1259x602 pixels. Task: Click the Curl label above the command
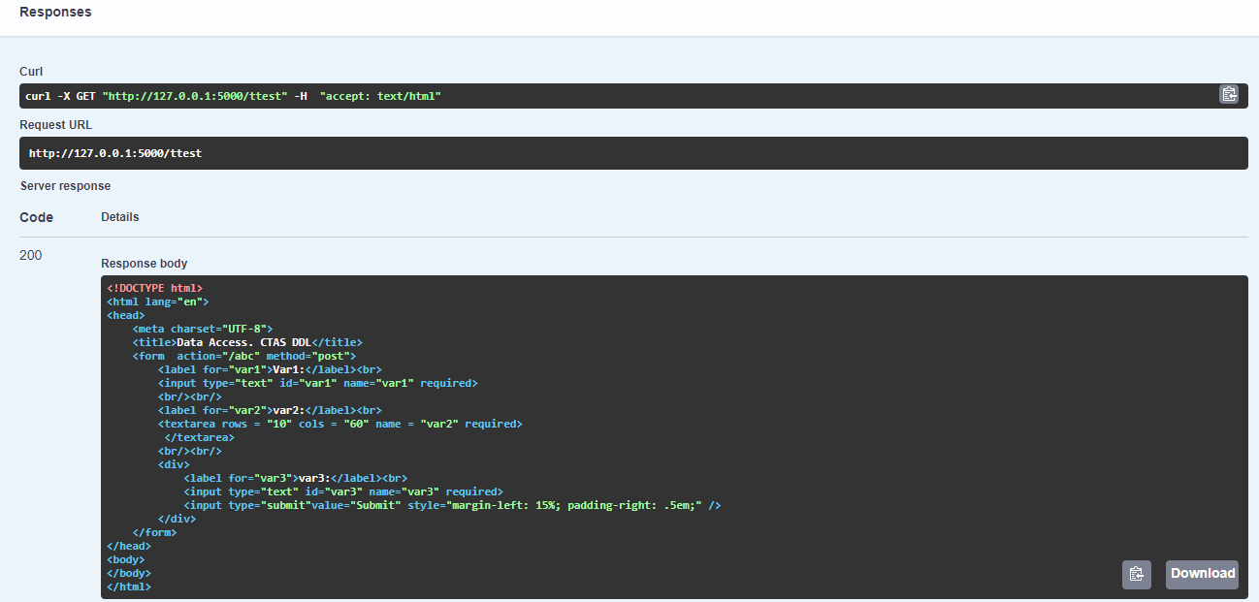[30, 71]
